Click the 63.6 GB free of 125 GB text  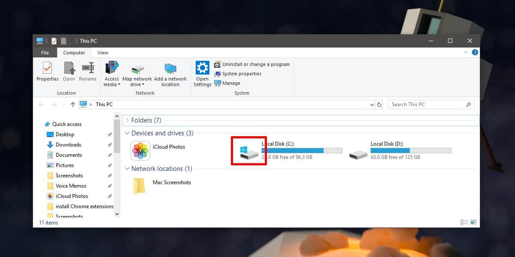click(395, 157)
